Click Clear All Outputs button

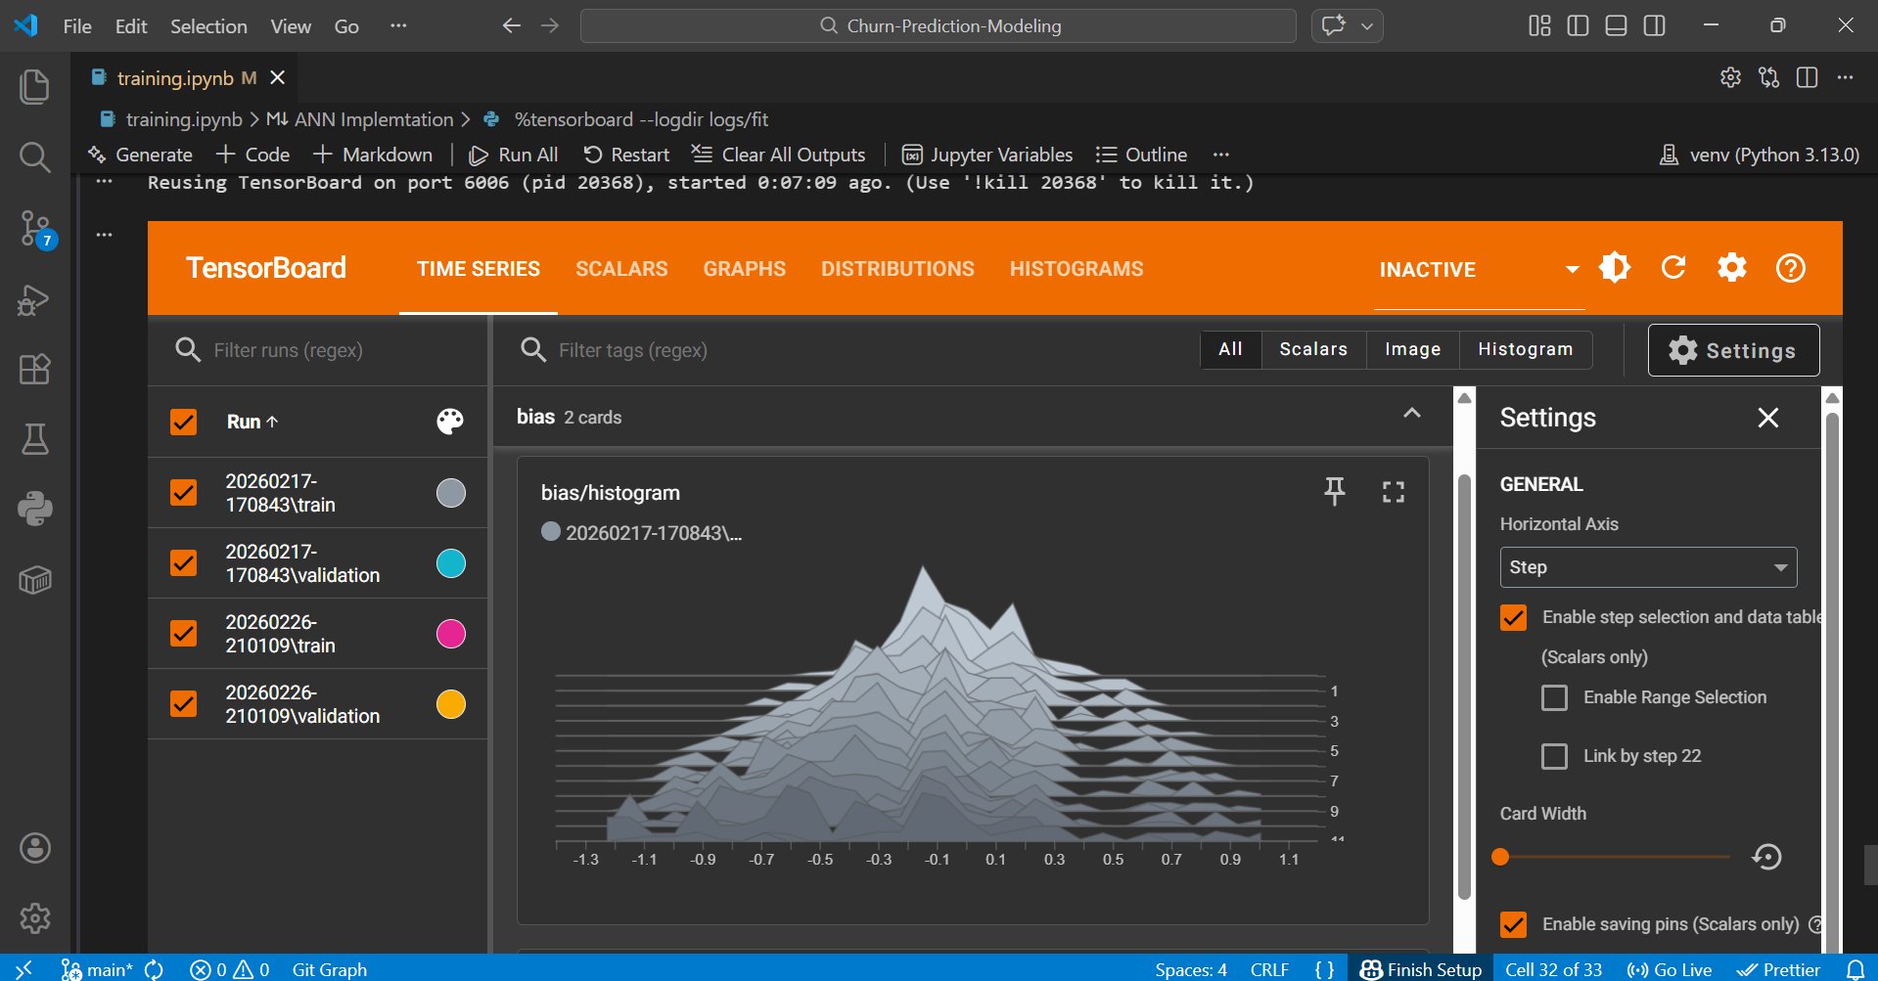[x=779, y=155]
